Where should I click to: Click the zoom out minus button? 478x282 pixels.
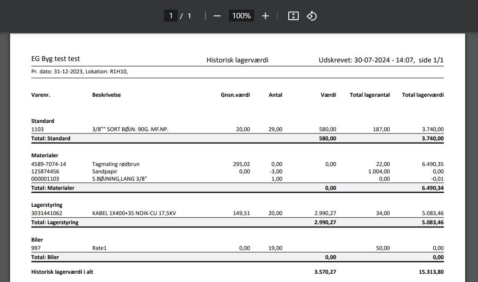coord(217,16)
